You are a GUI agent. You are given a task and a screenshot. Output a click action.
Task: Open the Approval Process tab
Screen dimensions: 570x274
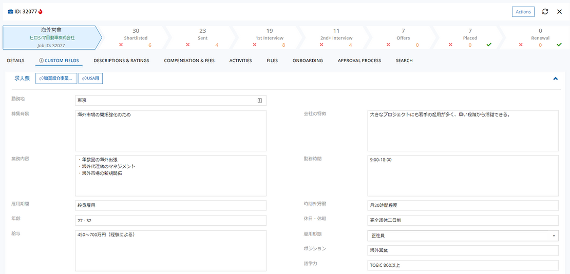click(x=359, y=61)
